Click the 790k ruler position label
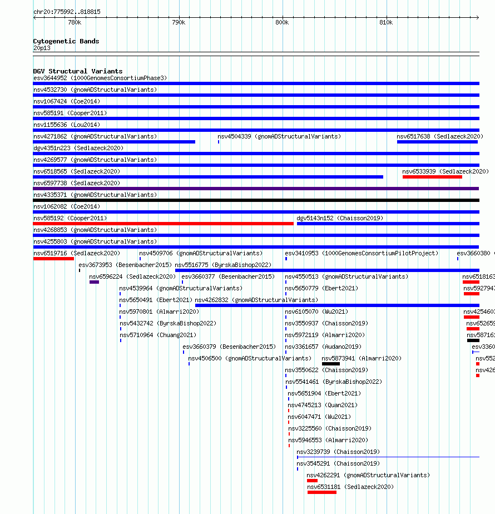The width and height of the screenshot is (495, 514). (179, 23)
